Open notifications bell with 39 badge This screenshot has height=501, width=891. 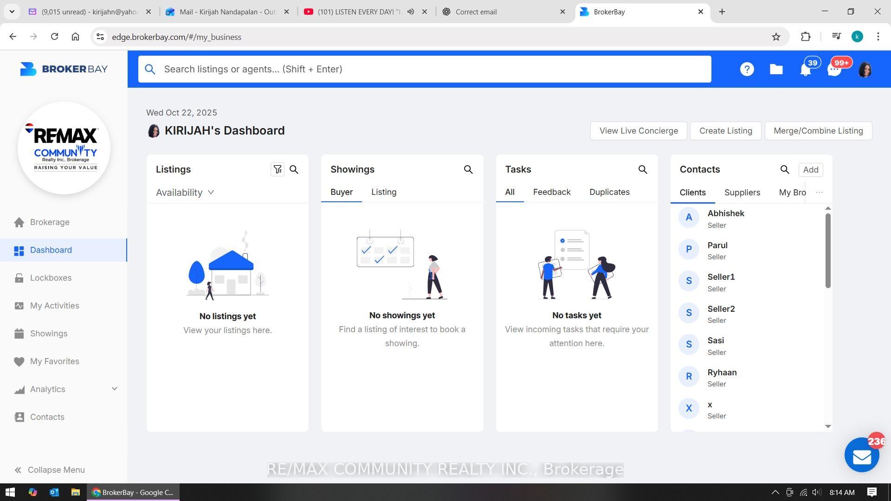[806, 70]
